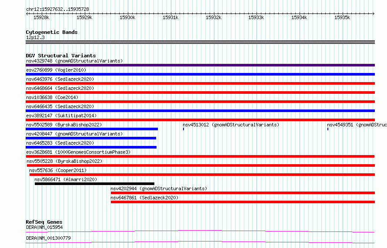387x248 pixels.
Task: Click the 15930k ruler position
Action: [x=127, y=17]
